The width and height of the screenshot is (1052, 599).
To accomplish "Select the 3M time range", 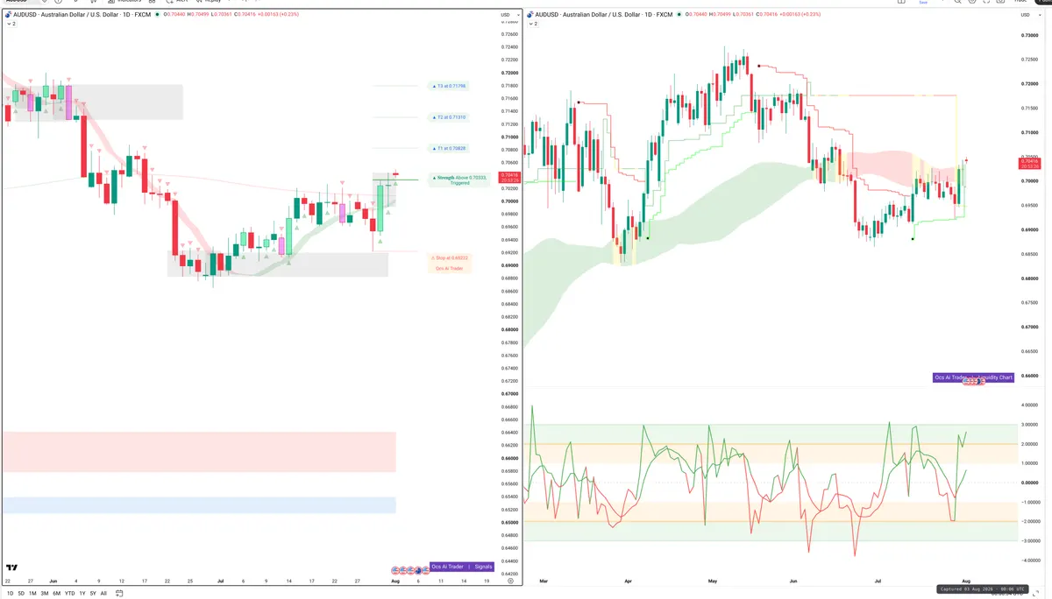I will (x=44, y=593).
